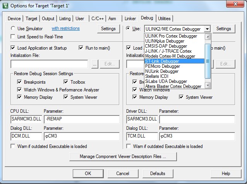This screenshot has height=184, width=247.
Task: Click Dialog DLL field DCM.DLL
Action: coord(26,136)
